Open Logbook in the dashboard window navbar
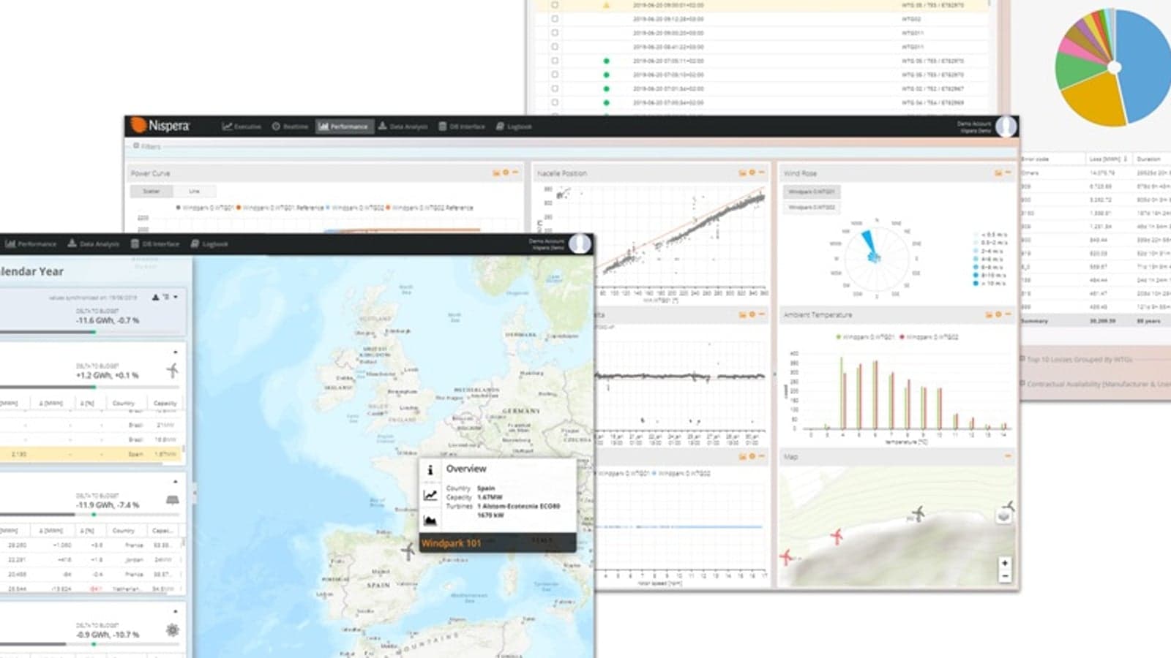 [514, 126]
